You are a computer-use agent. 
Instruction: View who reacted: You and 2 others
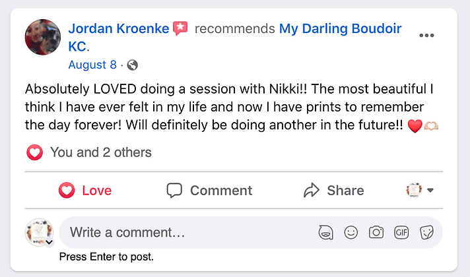click(x=100, y=152)
